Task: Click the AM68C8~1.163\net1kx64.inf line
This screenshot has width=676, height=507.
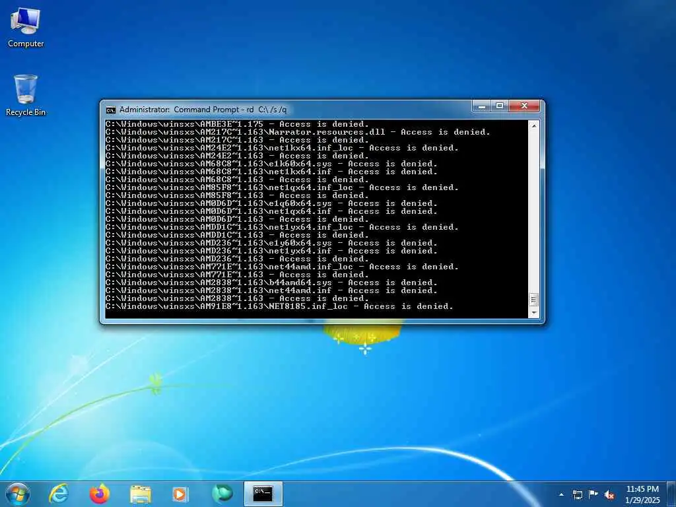Action: coord(271,172)
